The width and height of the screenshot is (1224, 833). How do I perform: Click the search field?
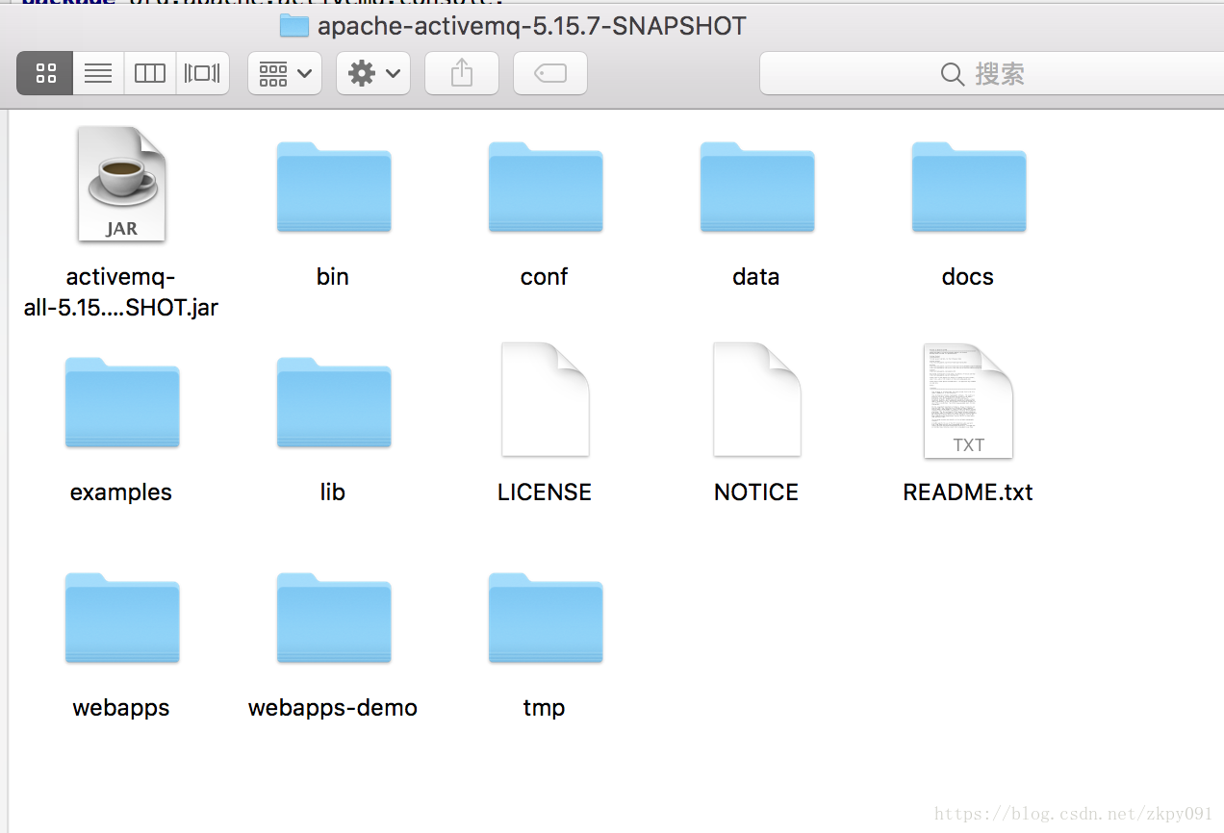pos(991,73)
